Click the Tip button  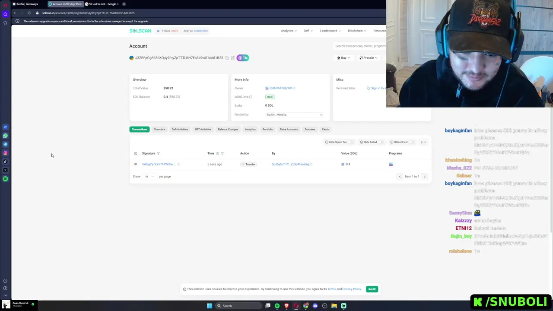click(x=243, y=58)
